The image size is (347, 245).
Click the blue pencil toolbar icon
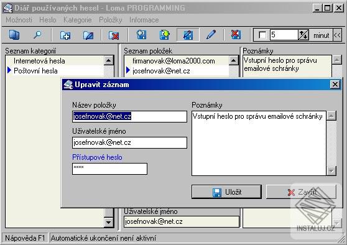[211, 35]
